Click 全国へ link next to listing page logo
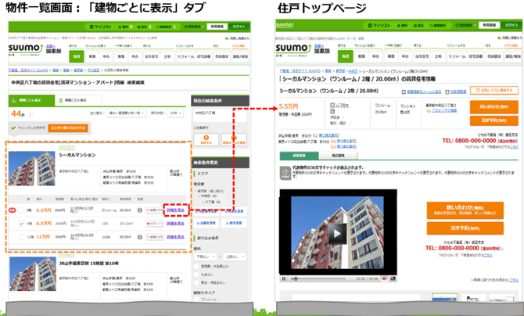This screenshot has width=524, height=316. pyautogui.click(x=51, y=46)
